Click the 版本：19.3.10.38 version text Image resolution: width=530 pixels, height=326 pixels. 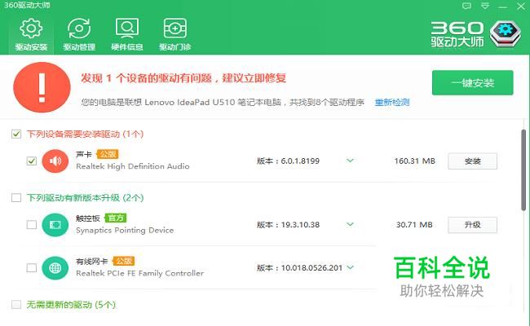[289, 225]
